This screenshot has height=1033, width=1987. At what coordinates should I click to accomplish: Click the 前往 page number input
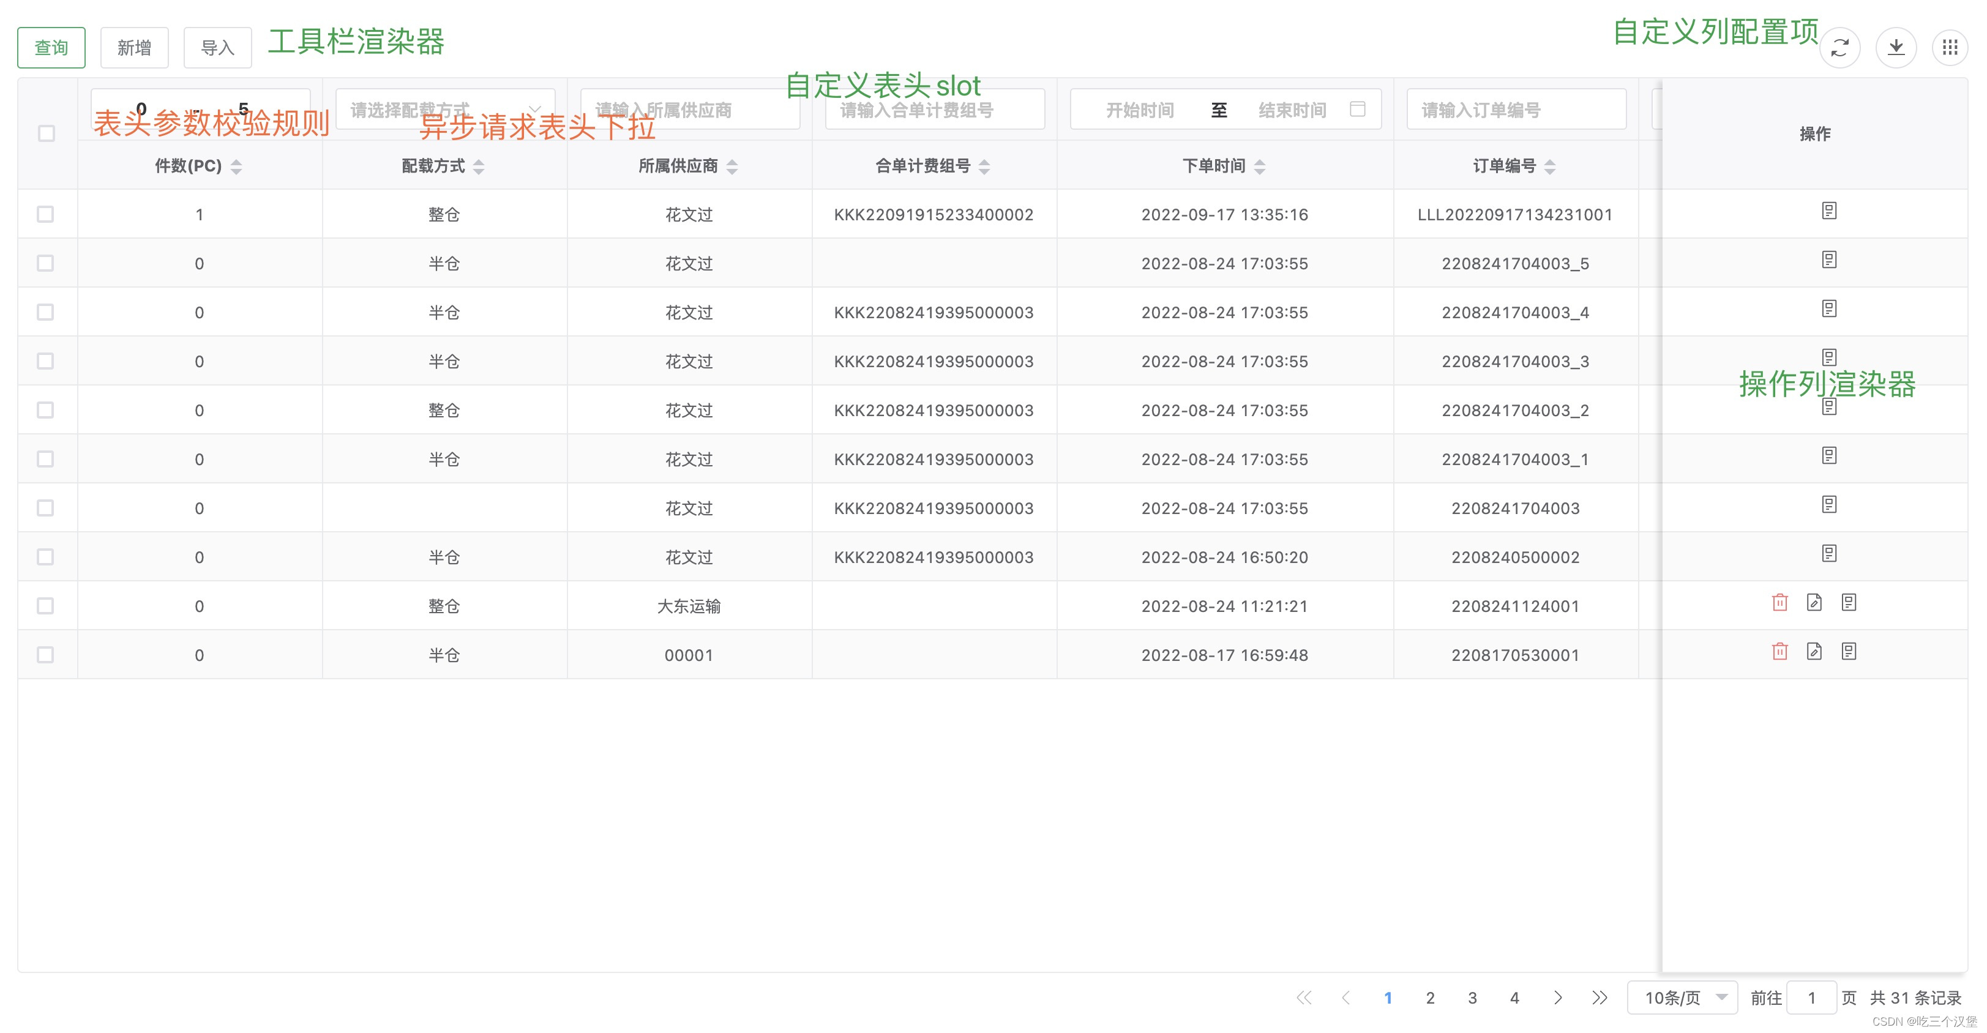1811,998
